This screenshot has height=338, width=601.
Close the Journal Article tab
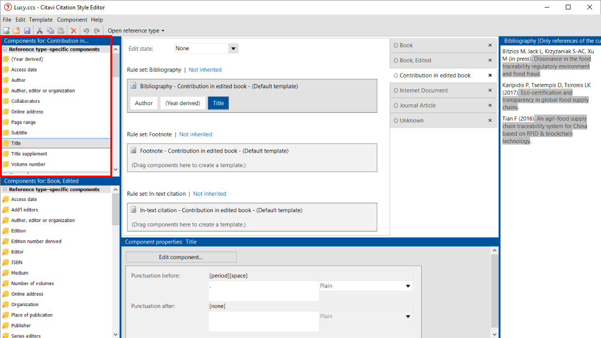(x=490, y=106)
